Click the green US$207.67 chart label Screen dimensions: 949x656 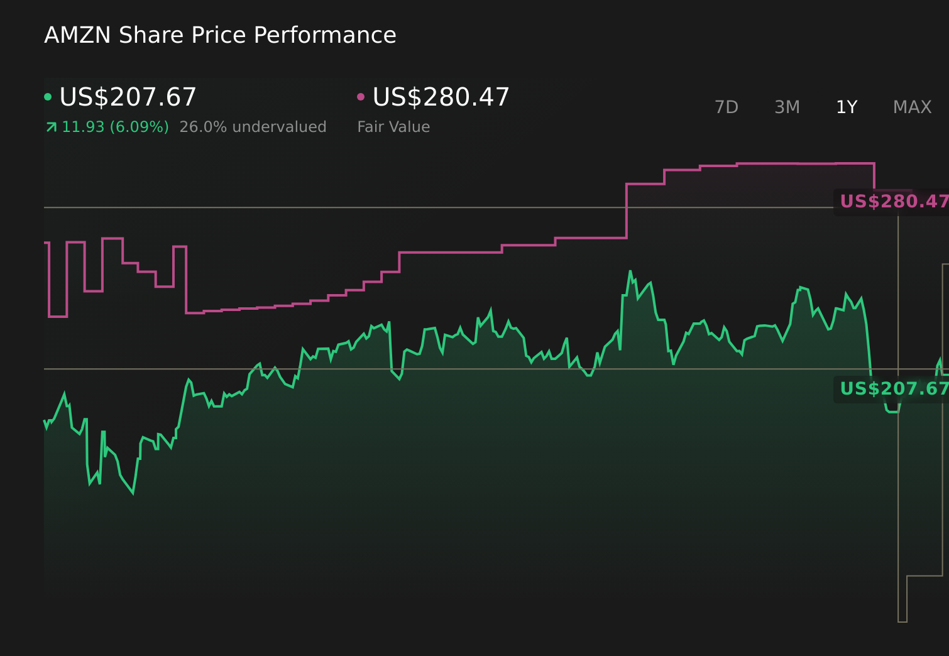[893, 389]
